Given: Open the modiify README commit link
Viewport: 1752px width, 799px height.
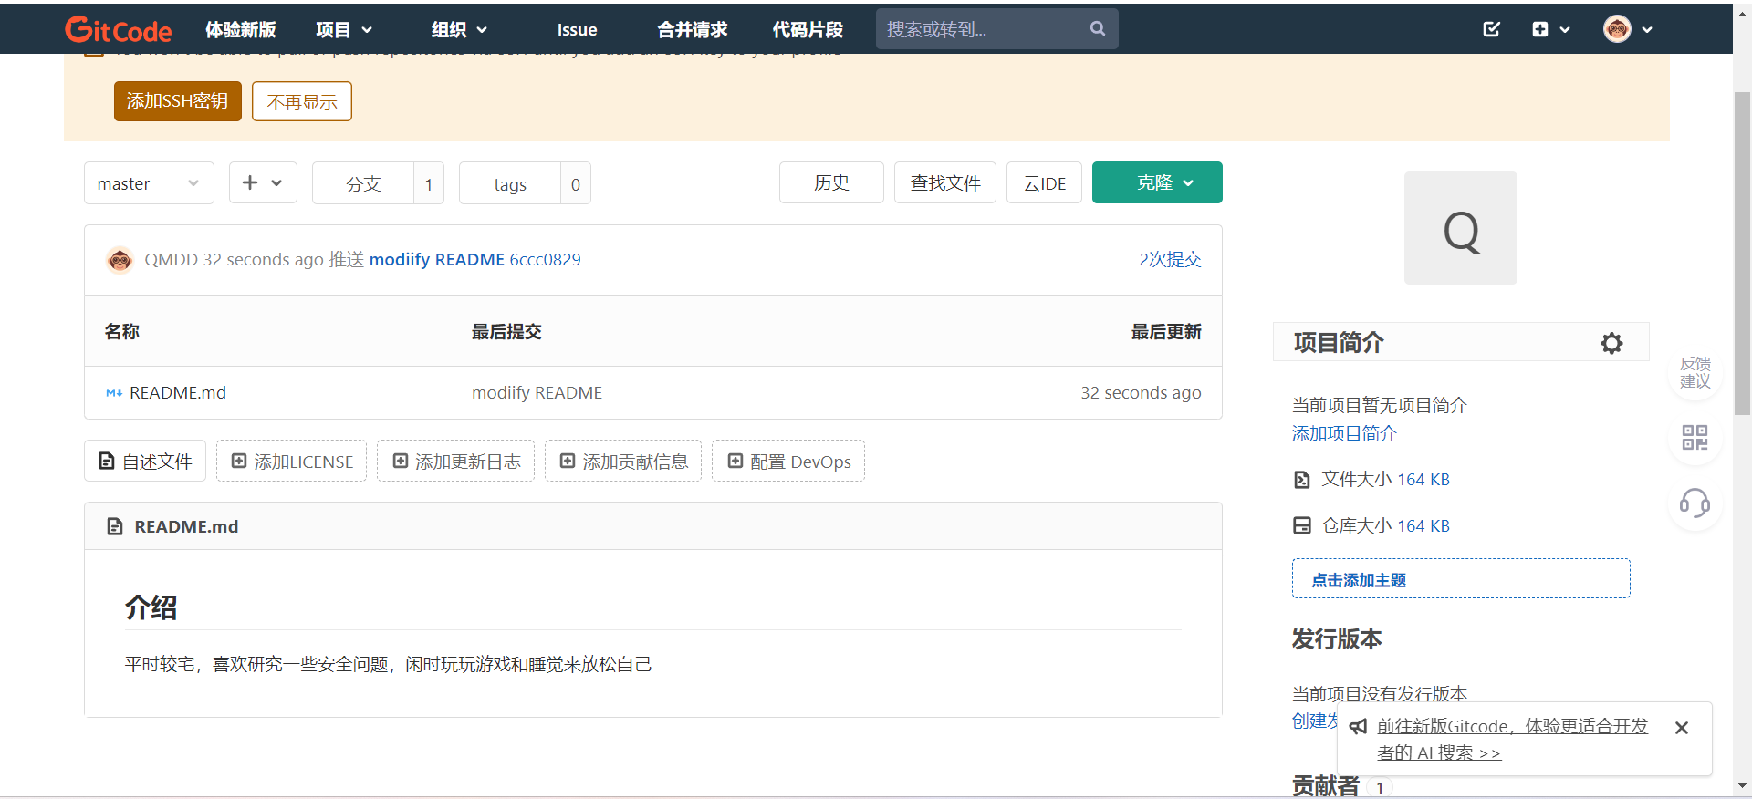Looking at the screenshot, I should point(436,260).
